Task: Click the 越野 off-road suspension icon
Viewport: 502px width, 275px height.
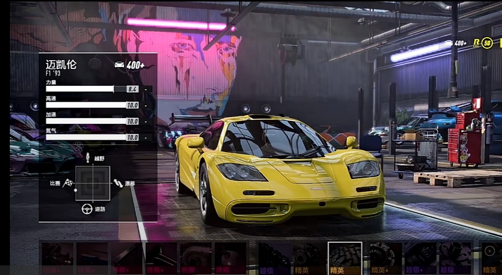Action: pyautogui.click(x=88, y=158)
